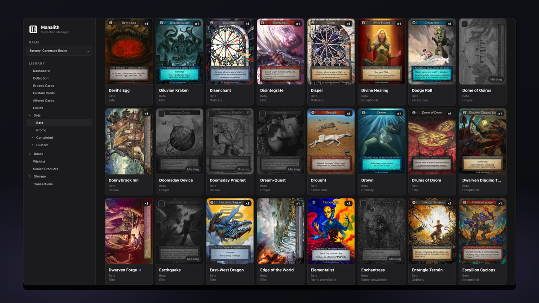Viewport: 539px width, 303px height.
Task: Open the Sorcery: Contested Realm game dropdown
Action: [x=59, y=51]
